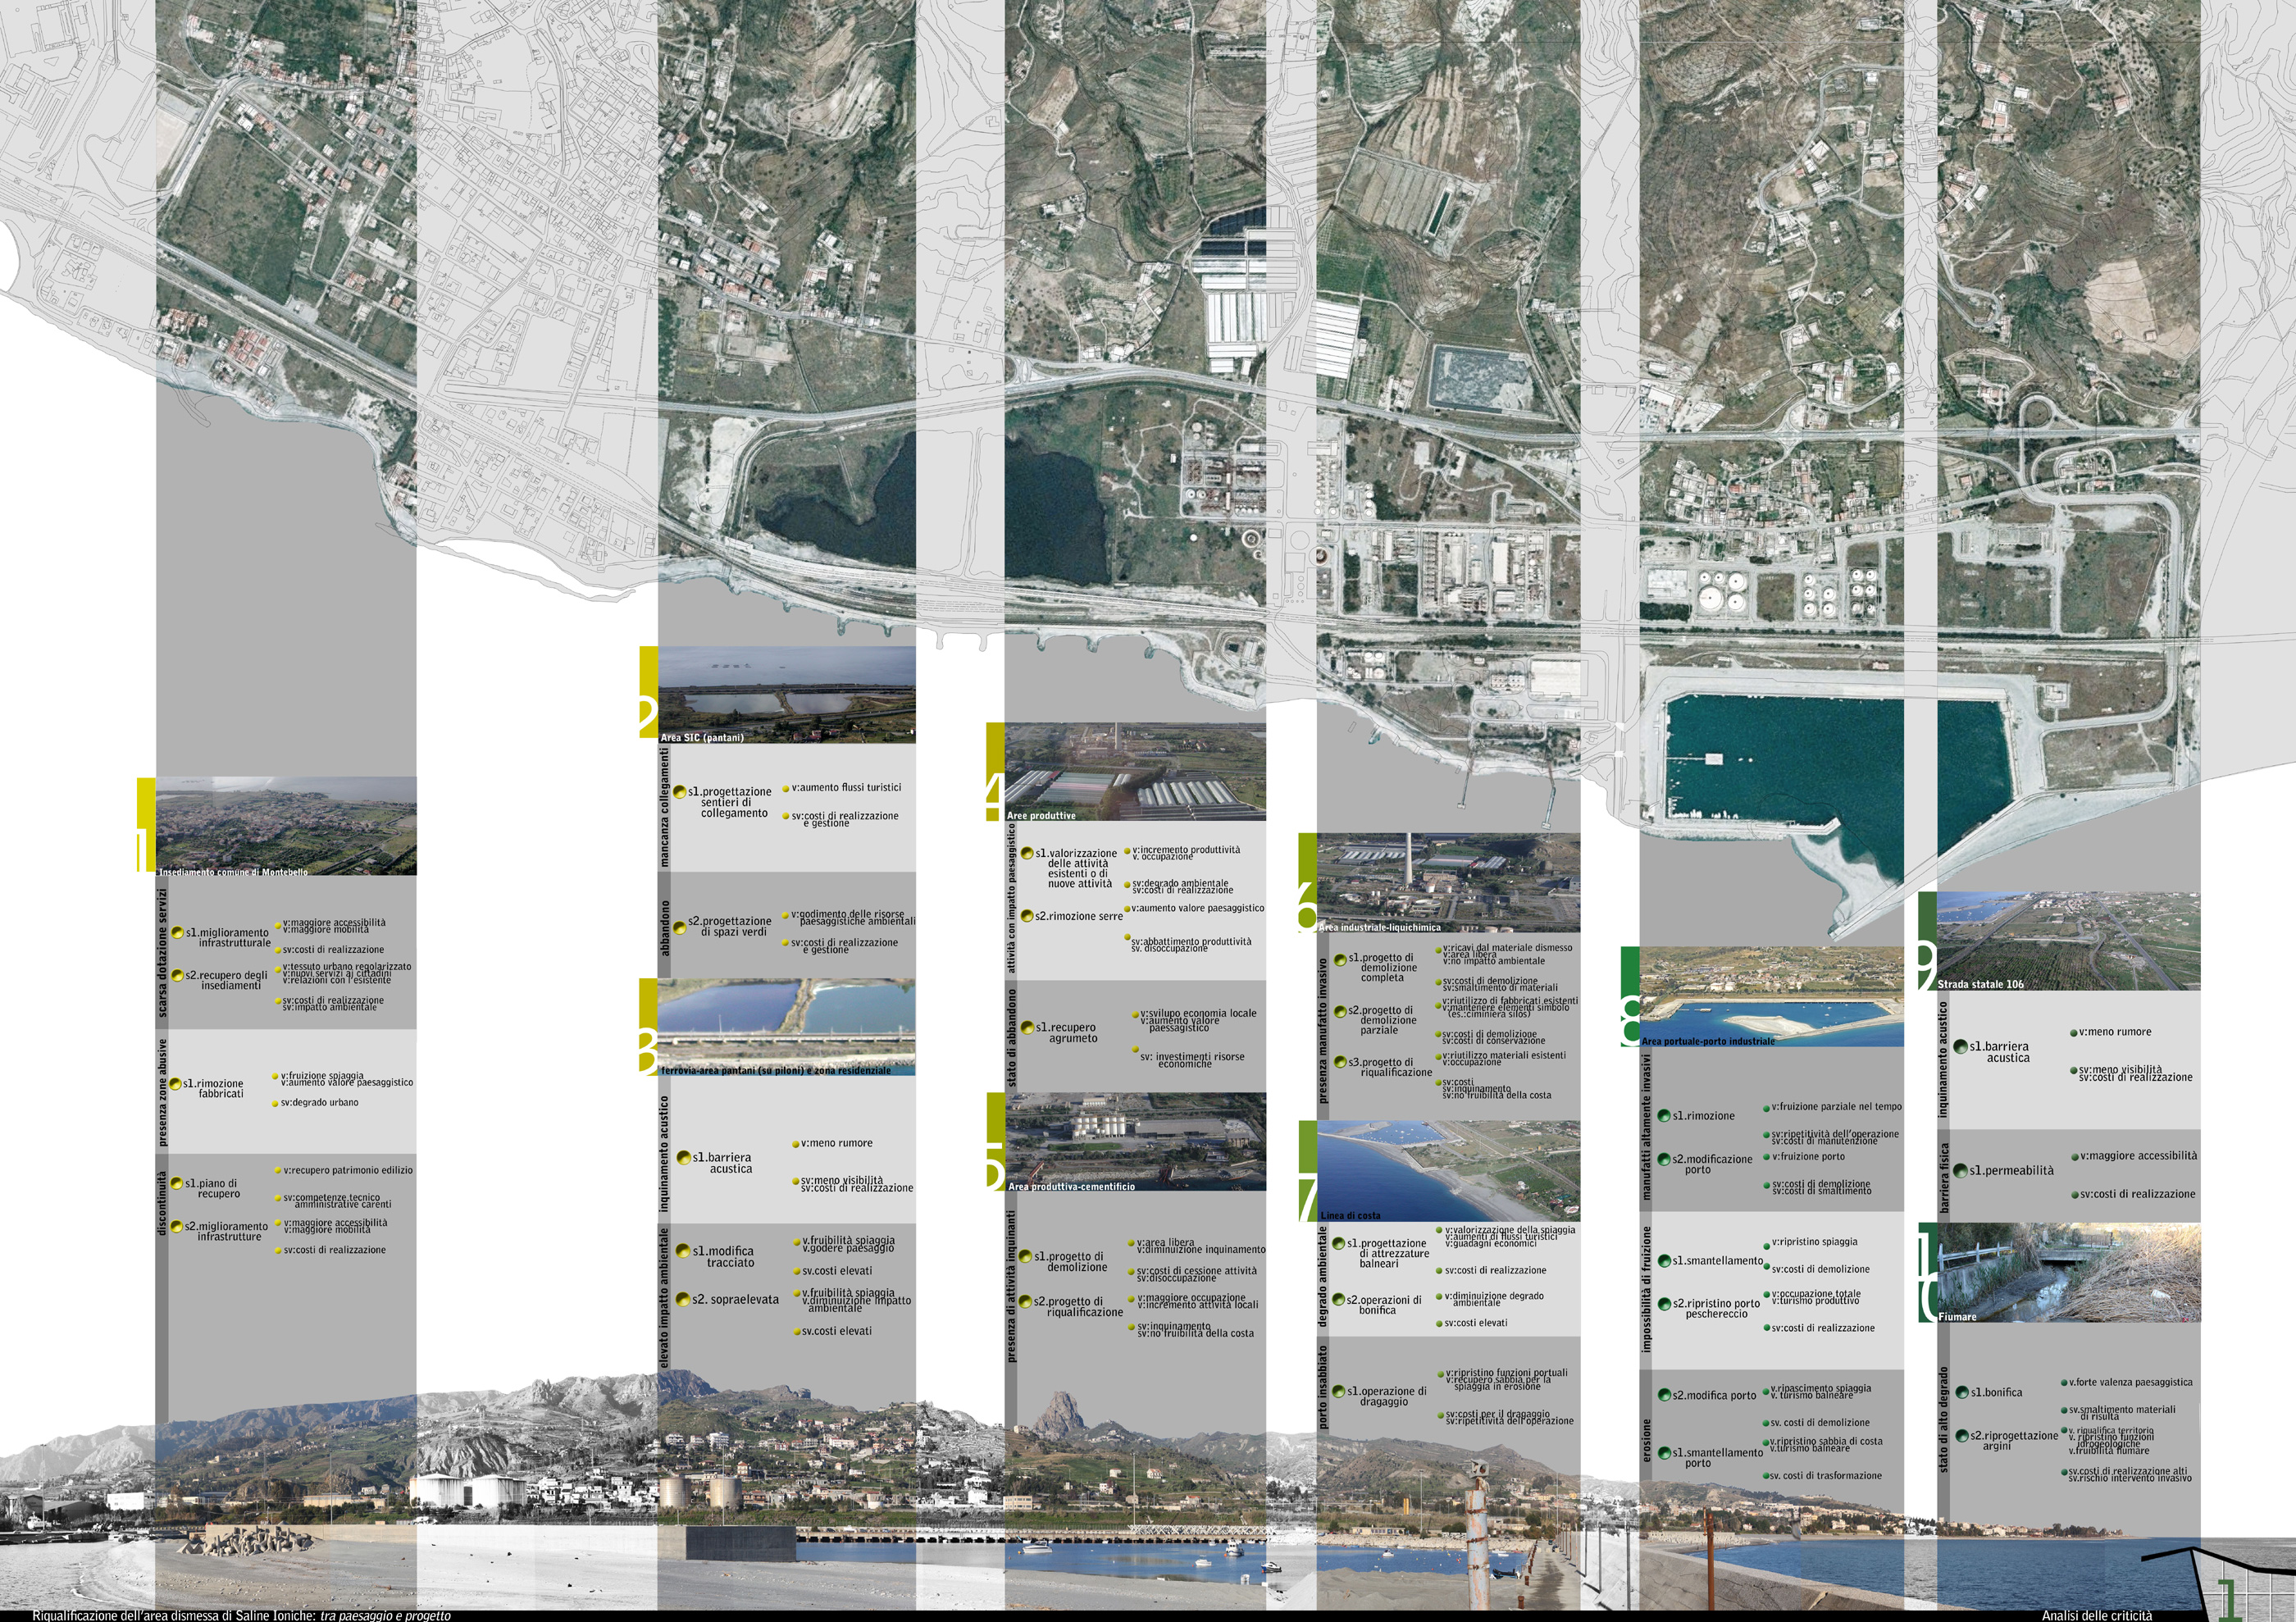Open the Linea di costa aerial photo
Viewport: 2296px width, 1622px height.
coord(1449,1171)
